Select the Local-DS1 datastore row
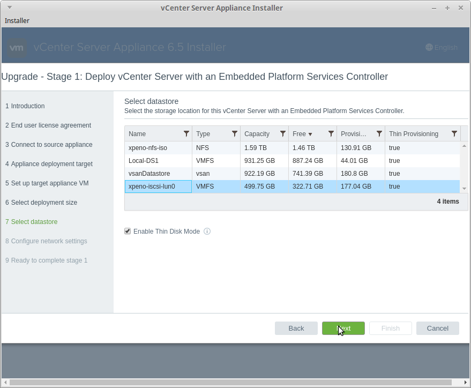Image resolution: width=471 pixels, height=388 pixels. point(292,161)
